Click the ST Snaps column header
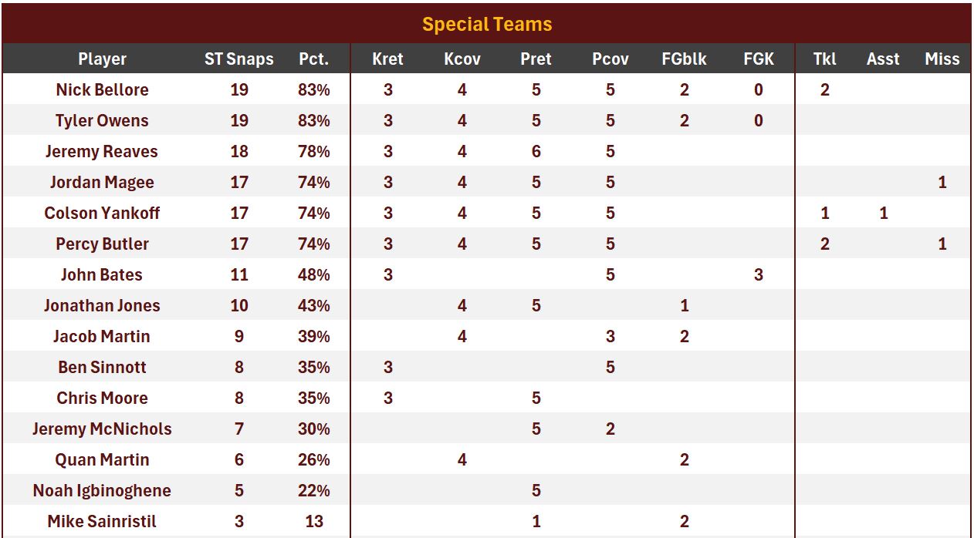This screenshot has height=538, width=974. [x=238, y=59]
